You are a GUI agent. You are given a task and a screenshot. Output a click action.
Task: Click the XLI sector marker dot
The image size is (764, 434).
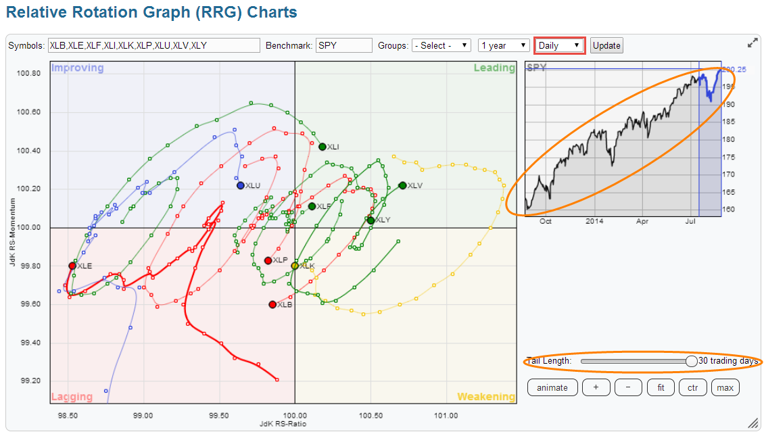point(323,147)
